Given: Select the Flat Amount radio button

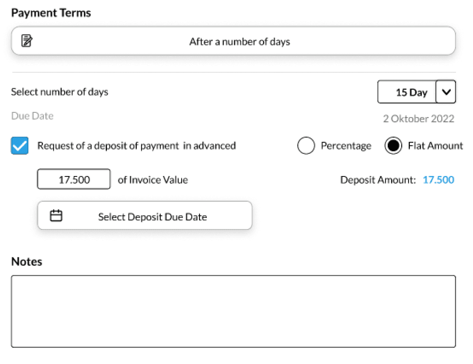Looking at the screenshot, I should (x=394, y=145).
